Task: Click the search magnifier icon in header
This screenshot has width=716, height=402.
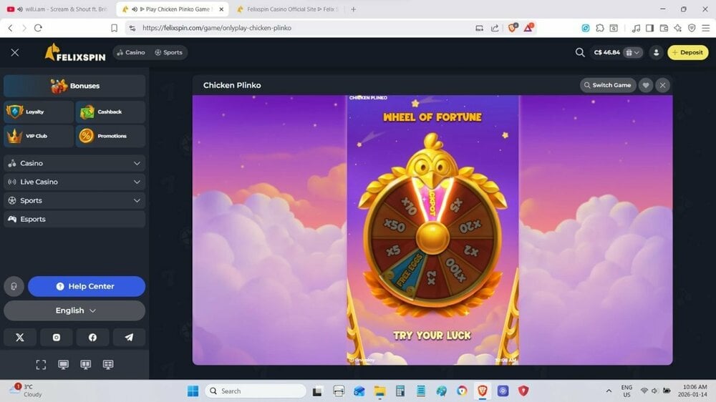Action: 580,52
